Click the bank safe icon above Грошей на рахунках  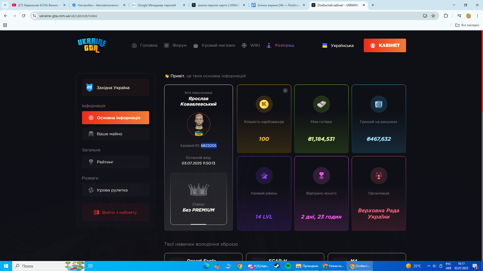pos(379,104)
